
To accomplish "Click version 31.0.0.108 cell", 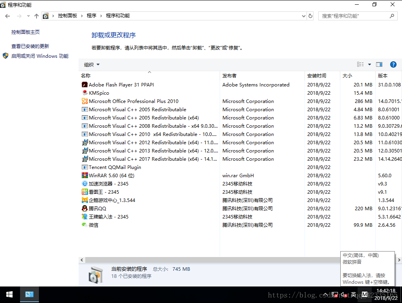I will [x=389, y=84].
